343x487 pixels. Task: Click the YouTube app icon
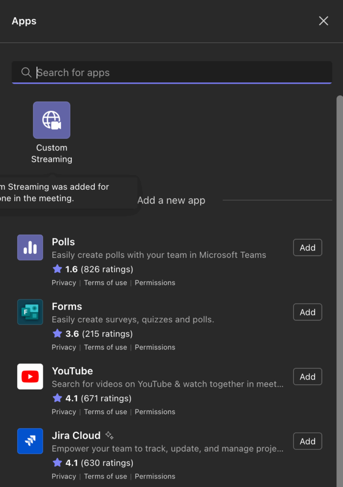point(30,377)
